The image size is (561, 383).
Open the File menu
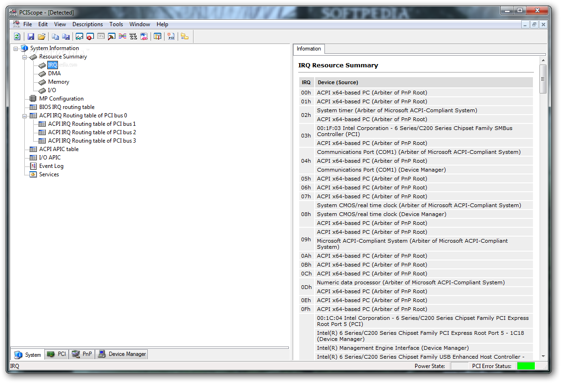(x=28, y=24)
